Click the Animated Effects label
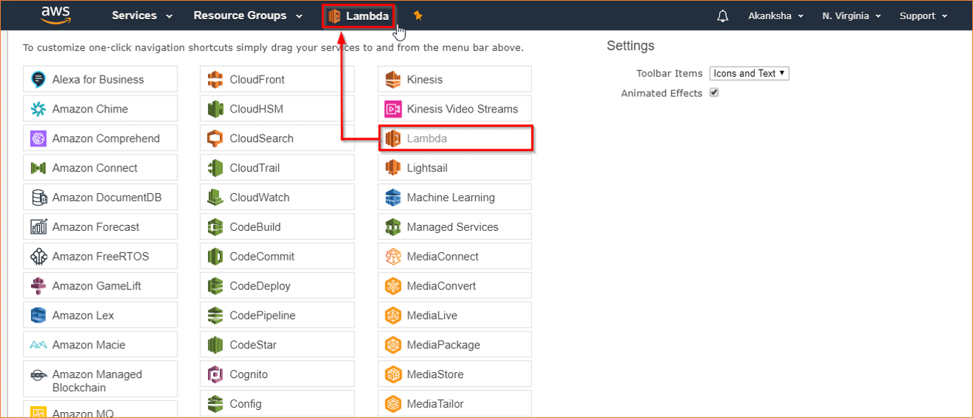Screen dimensions: 973x418 pos(661,93)
